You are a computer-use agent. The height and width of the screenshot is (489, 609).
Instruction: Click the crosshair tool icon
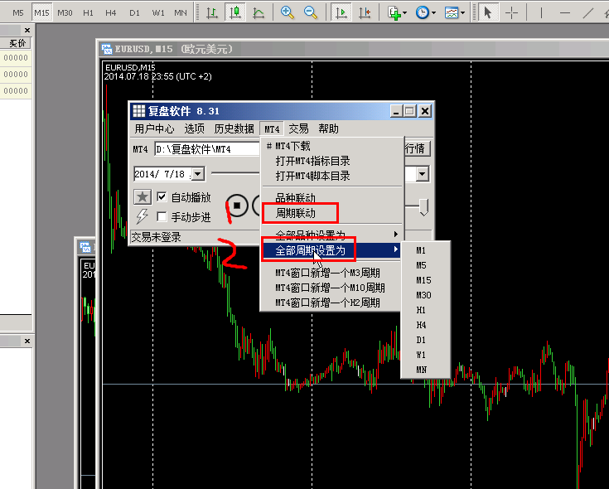513,12
